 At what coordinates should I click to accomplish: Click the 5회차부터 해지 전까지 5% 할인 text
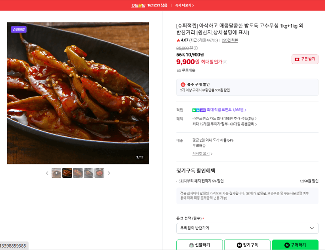pyautogui.click(x=201, y=181)
